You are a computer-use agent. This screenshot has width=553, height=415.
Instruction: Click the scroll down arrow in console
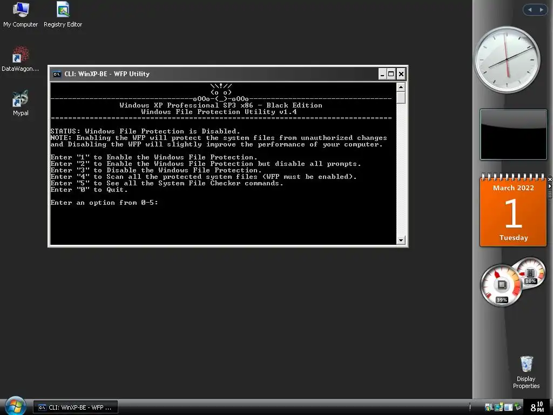pyautogui.click(x=401, y=240)
